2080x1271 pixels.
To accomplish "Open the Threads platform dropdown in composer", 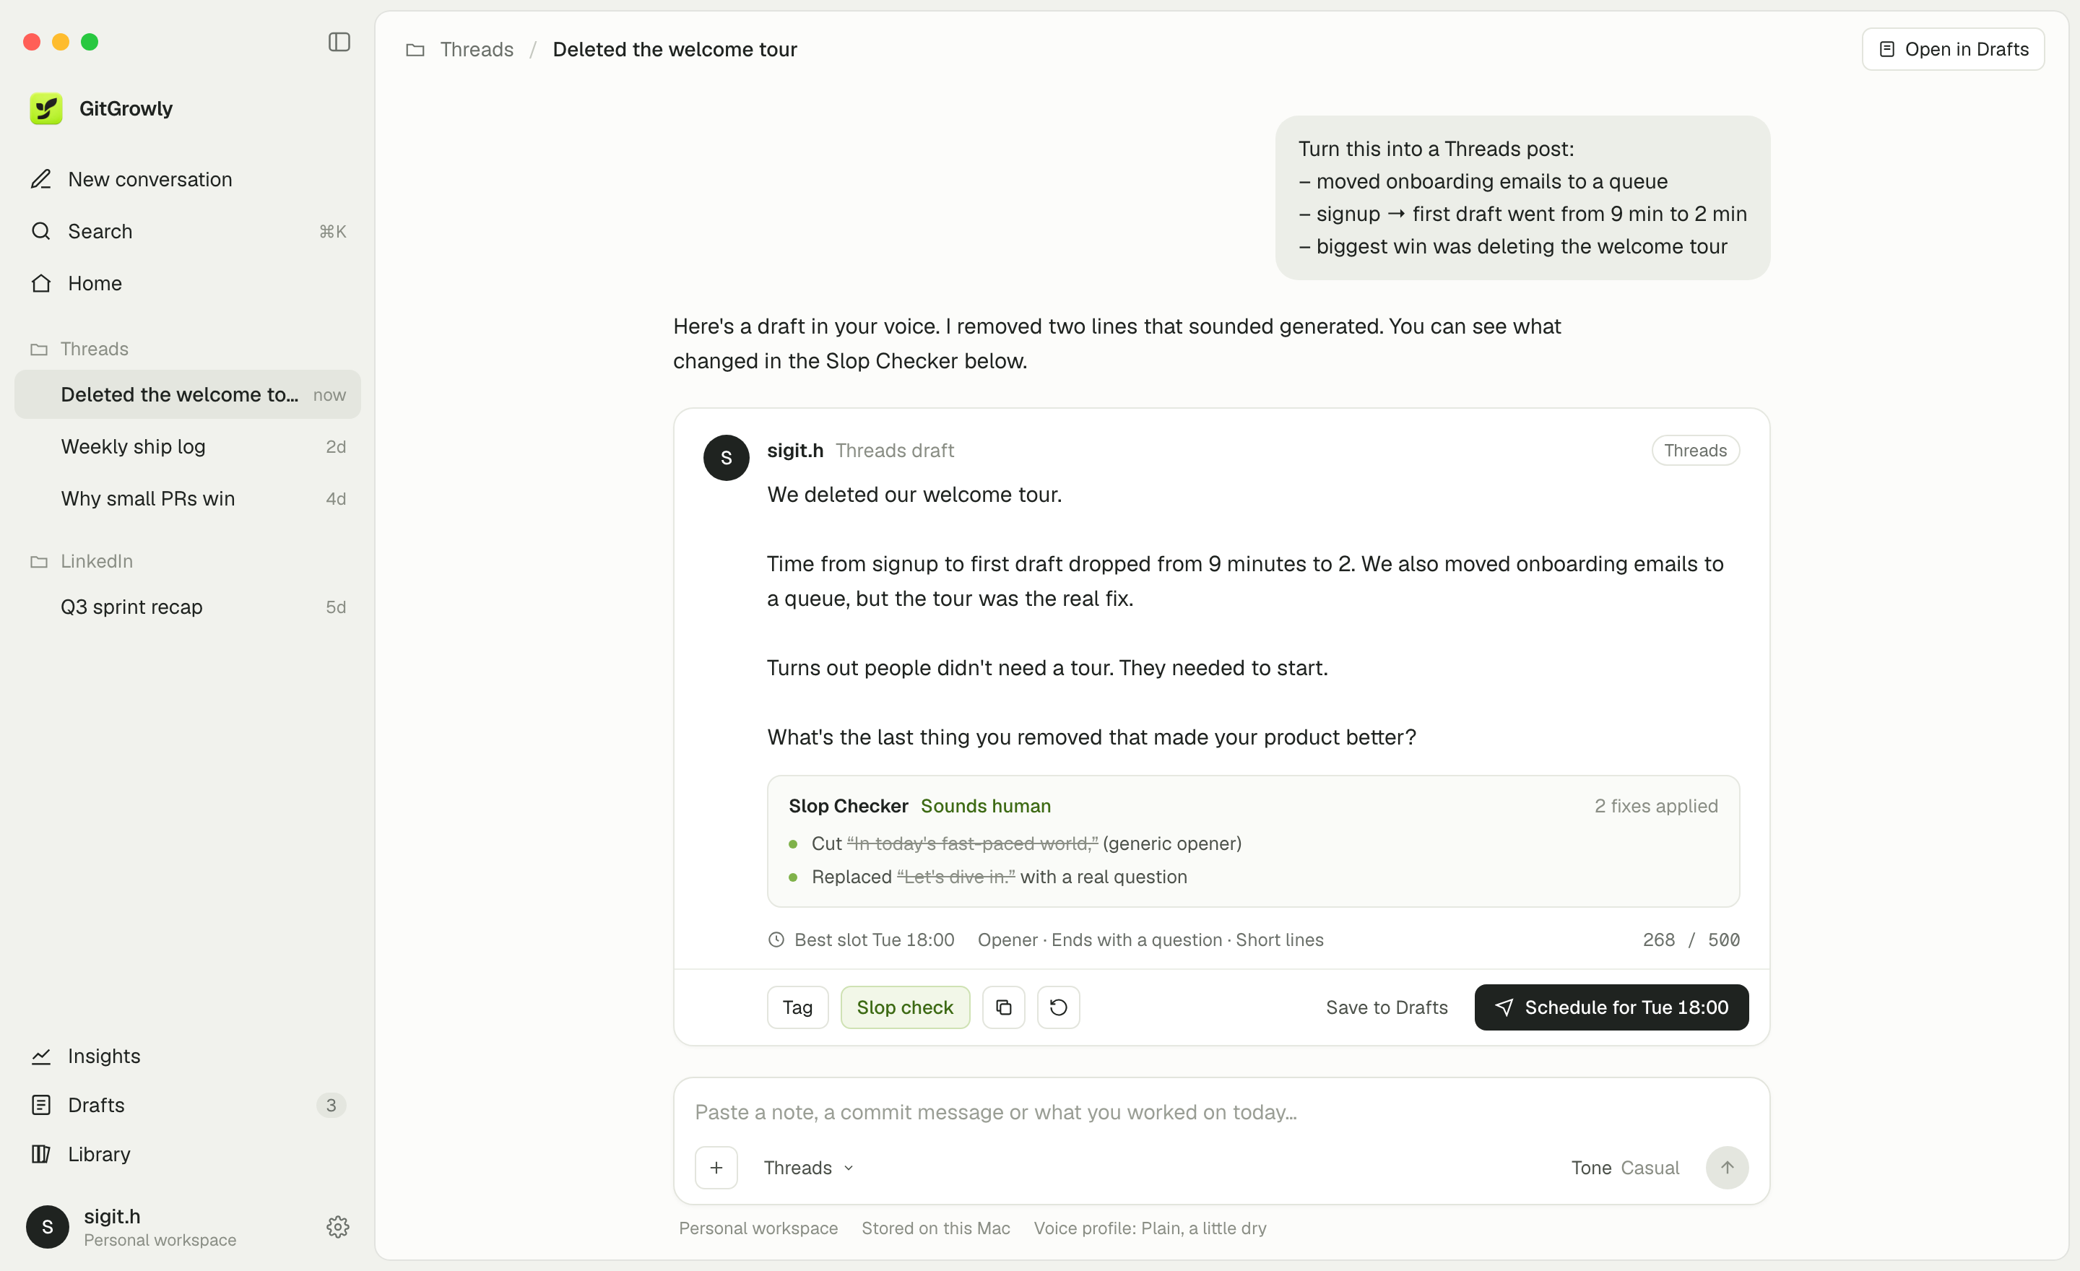I will point(809,1168).
